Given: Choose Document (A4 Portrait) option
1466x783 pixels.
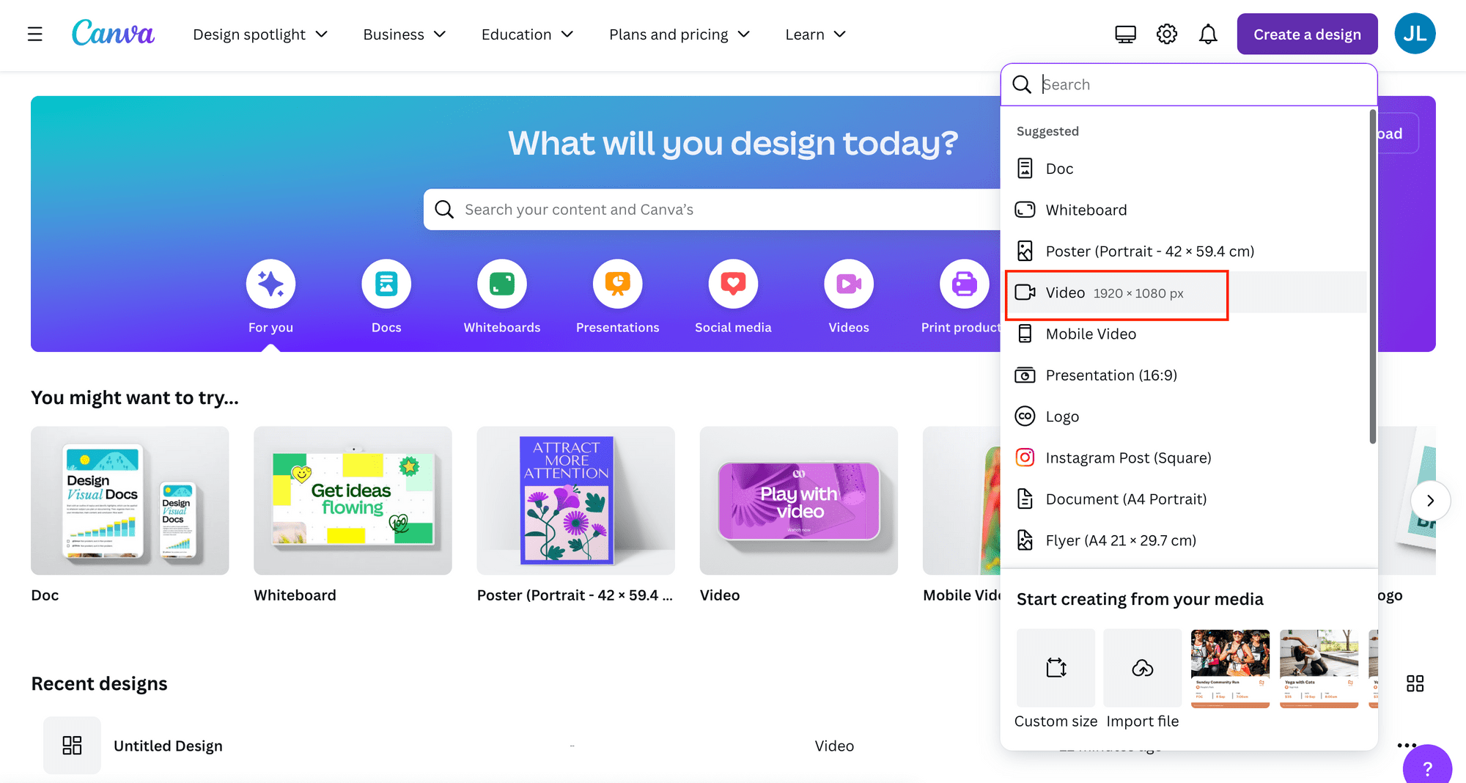Looking at the screenshot, I should tap(1185, 499).
